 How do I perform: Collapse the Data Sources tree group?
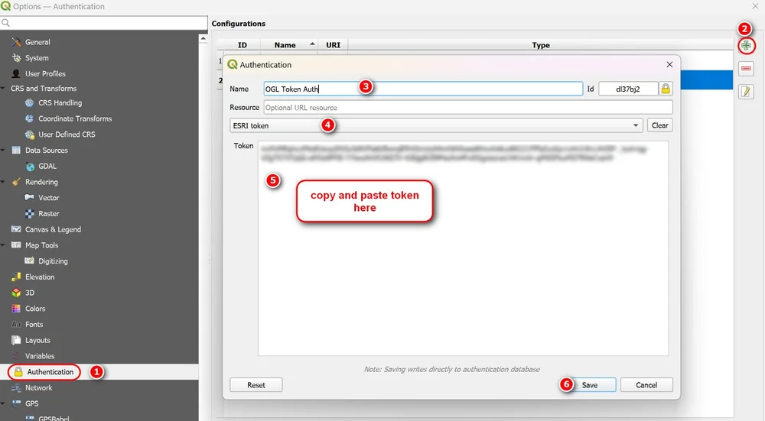(3, 150)
